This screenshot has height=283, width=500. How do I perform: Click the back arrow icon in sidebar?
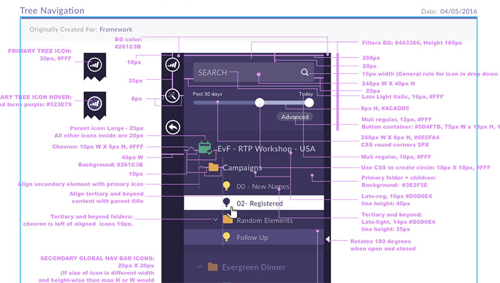(x=173, y=127)
